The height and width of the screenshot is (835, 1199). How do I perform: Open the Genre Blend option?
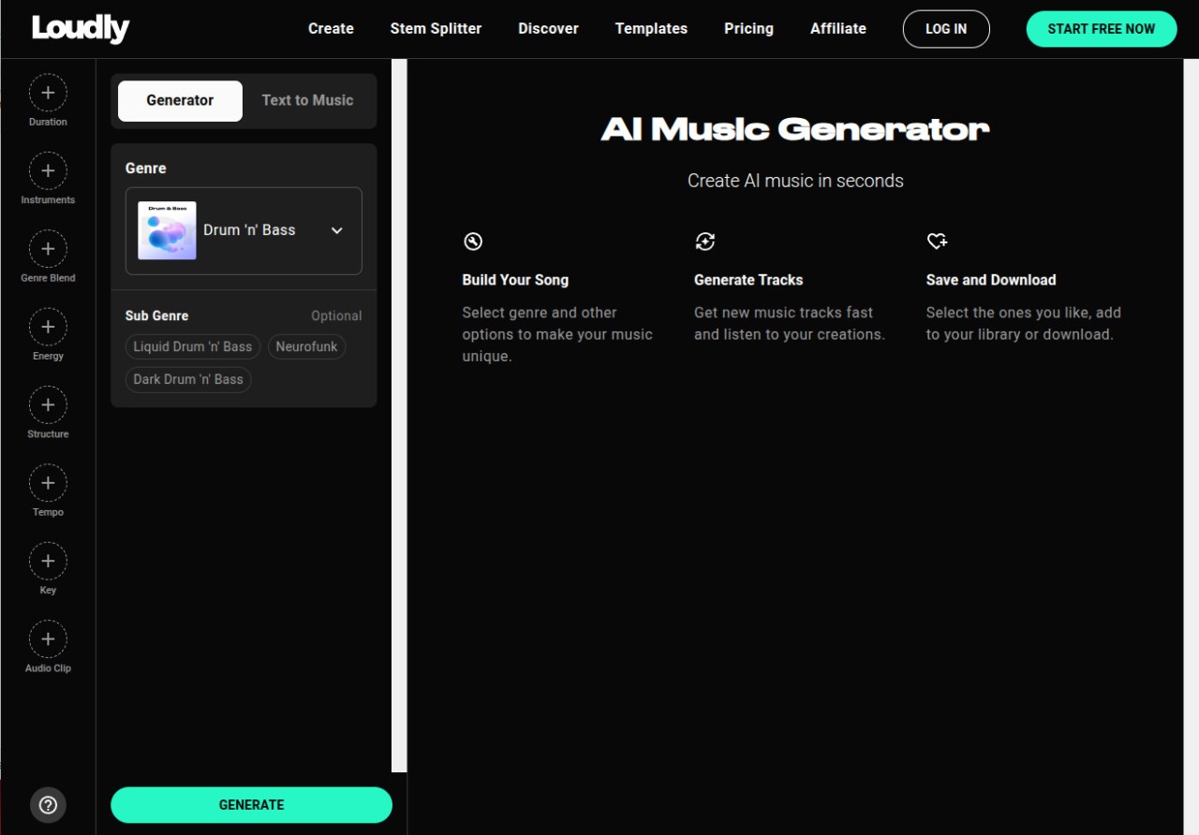pos(48,249)
